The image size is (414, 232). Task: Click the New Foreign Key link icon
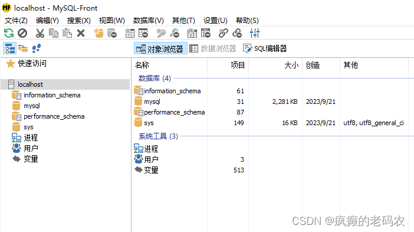coord(223,33)
